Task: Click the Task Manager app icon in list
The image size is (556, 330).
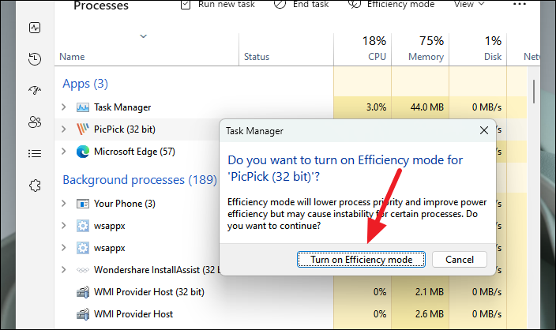Action: (83, 107)
